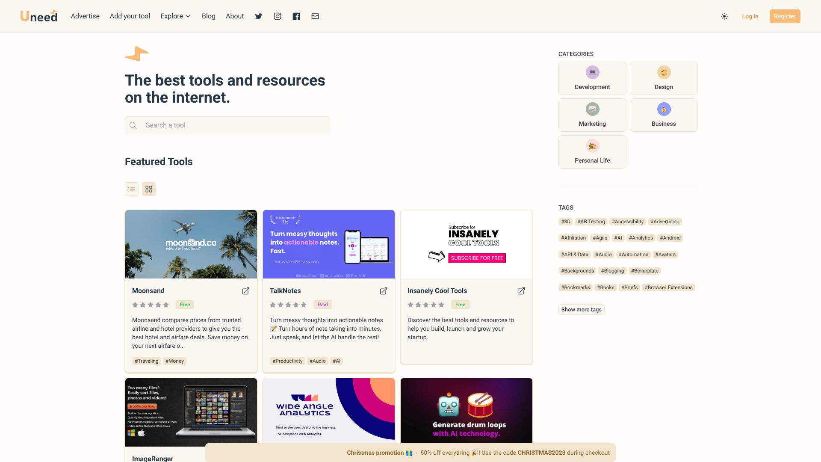Image resolution: width=821 pixels, height=462 pixels.
Task: Open the Blog page
Action: [x=208, y=16]
